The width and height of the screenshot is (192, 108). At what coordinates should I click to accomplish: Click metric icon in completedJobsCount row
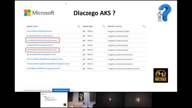[x=84, y=36]
